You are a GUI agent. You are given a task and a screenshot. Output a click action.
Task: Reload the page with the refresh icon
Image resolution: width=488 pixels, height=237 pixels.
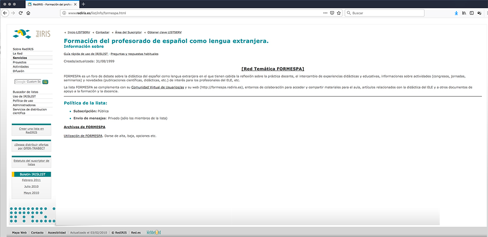point(21,13)
